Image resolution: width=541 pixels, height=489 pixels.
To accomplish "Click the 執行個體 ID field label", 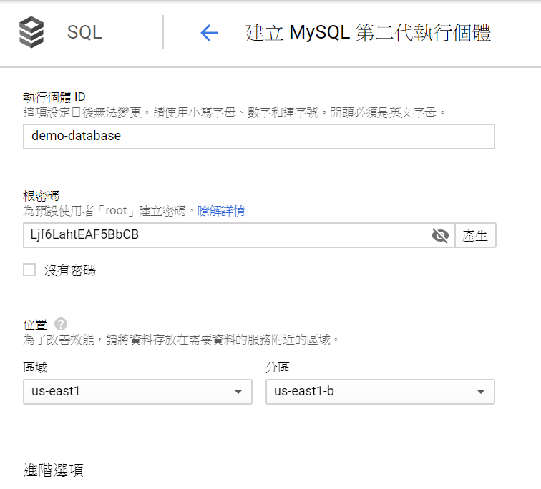I will tap(54, 97).
